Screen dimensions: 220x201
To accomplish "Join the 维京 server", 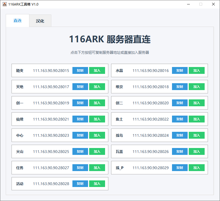I will 197,87.
